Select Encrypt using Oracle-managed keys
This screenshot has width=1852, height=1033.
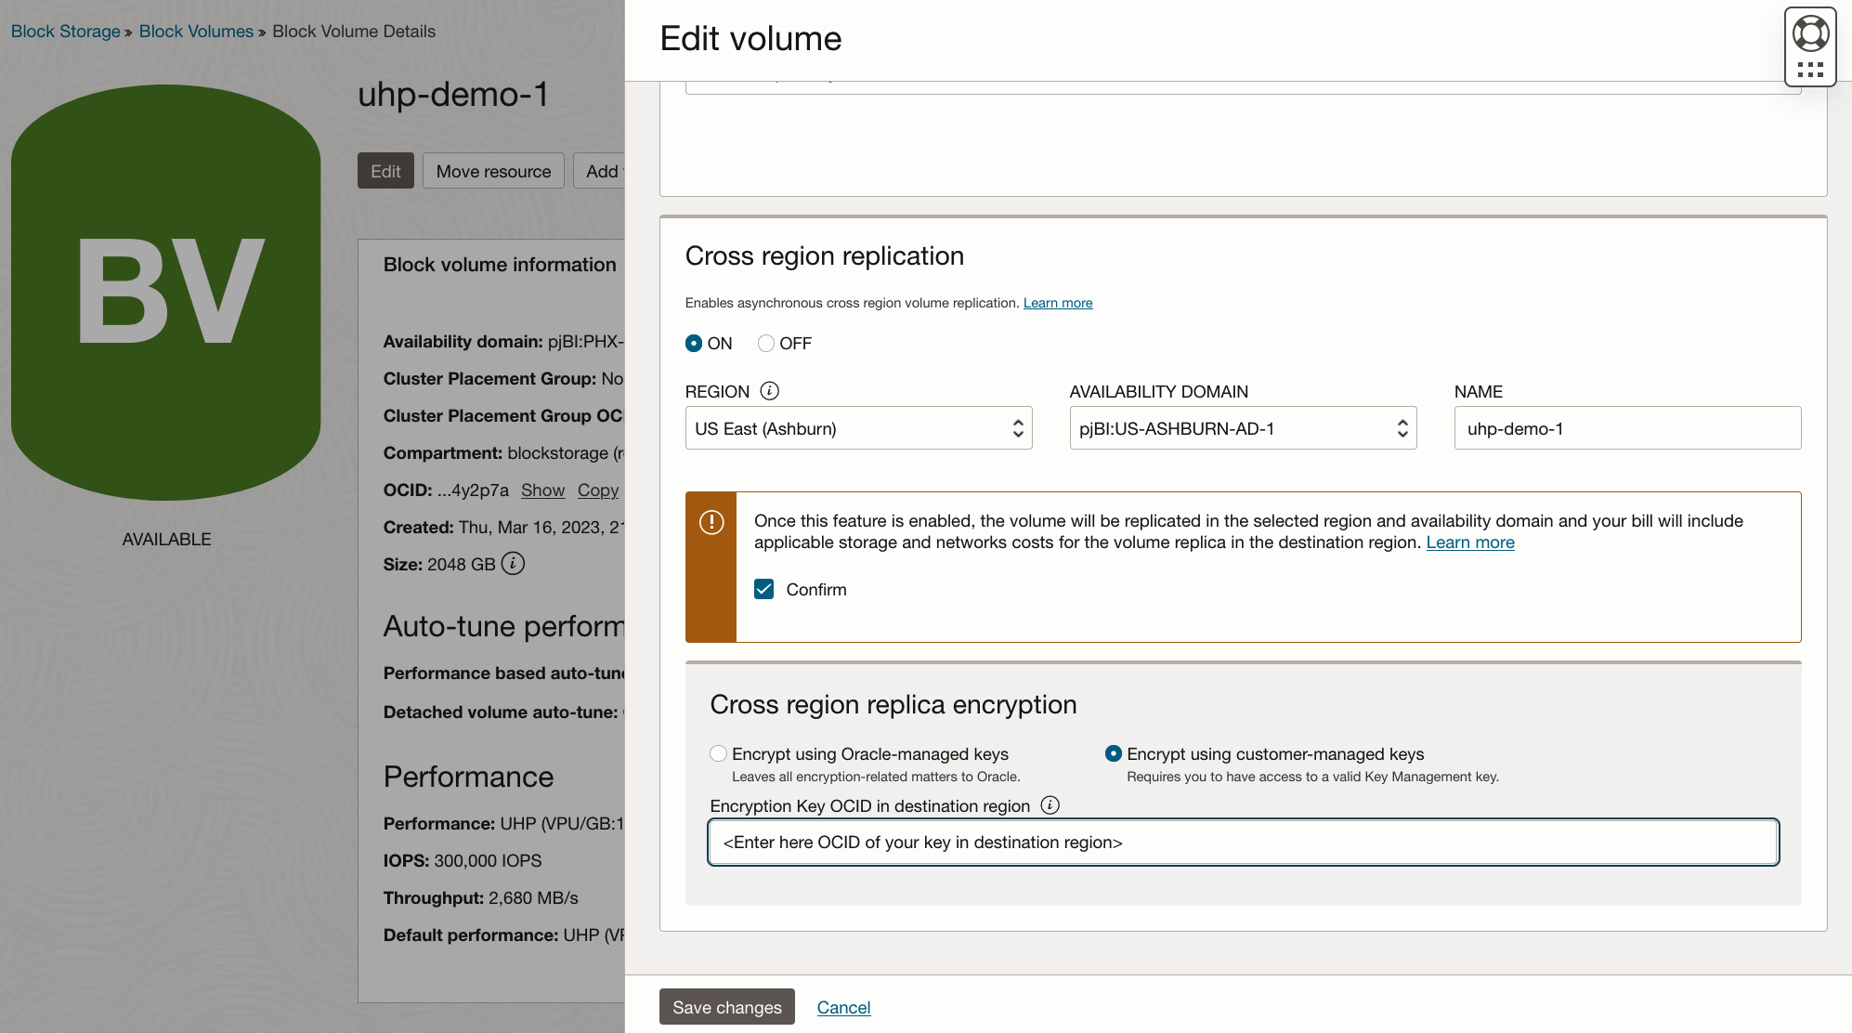coord(718,753)
